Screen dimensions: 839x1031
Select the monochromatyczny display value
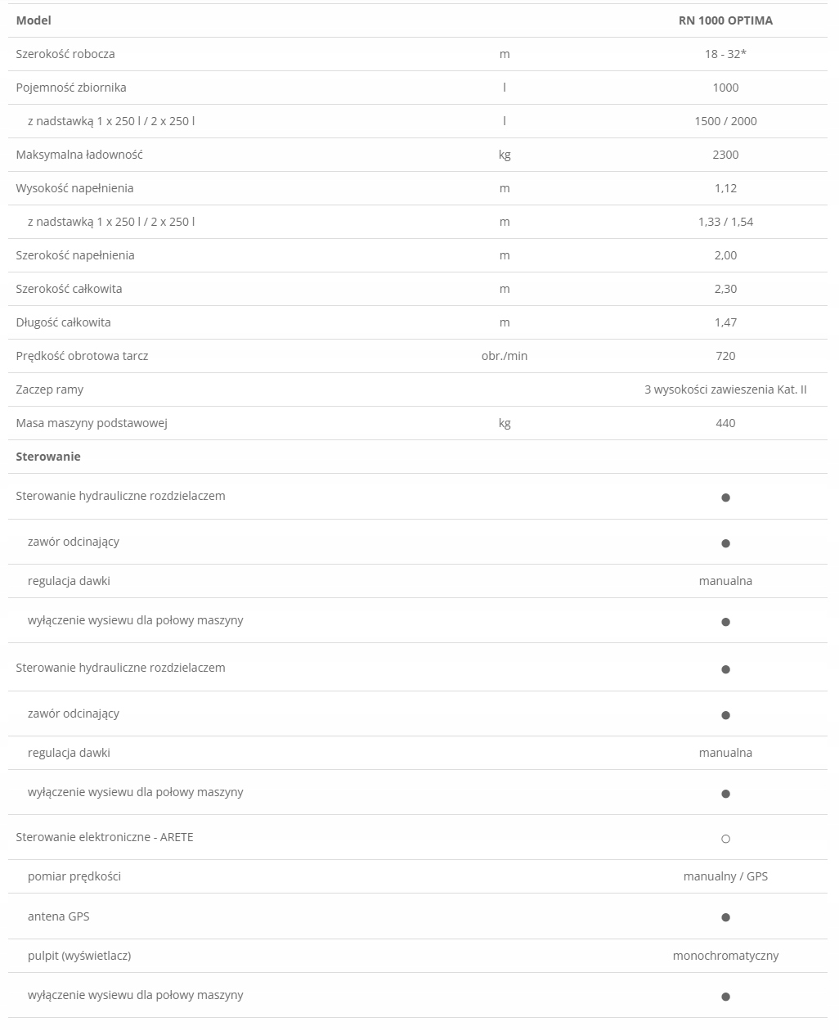725,956
